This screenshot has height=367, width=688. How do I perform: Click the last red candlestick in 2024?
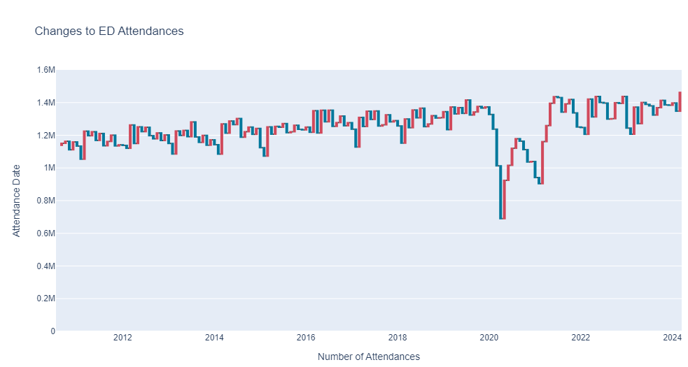click(680, 102)
